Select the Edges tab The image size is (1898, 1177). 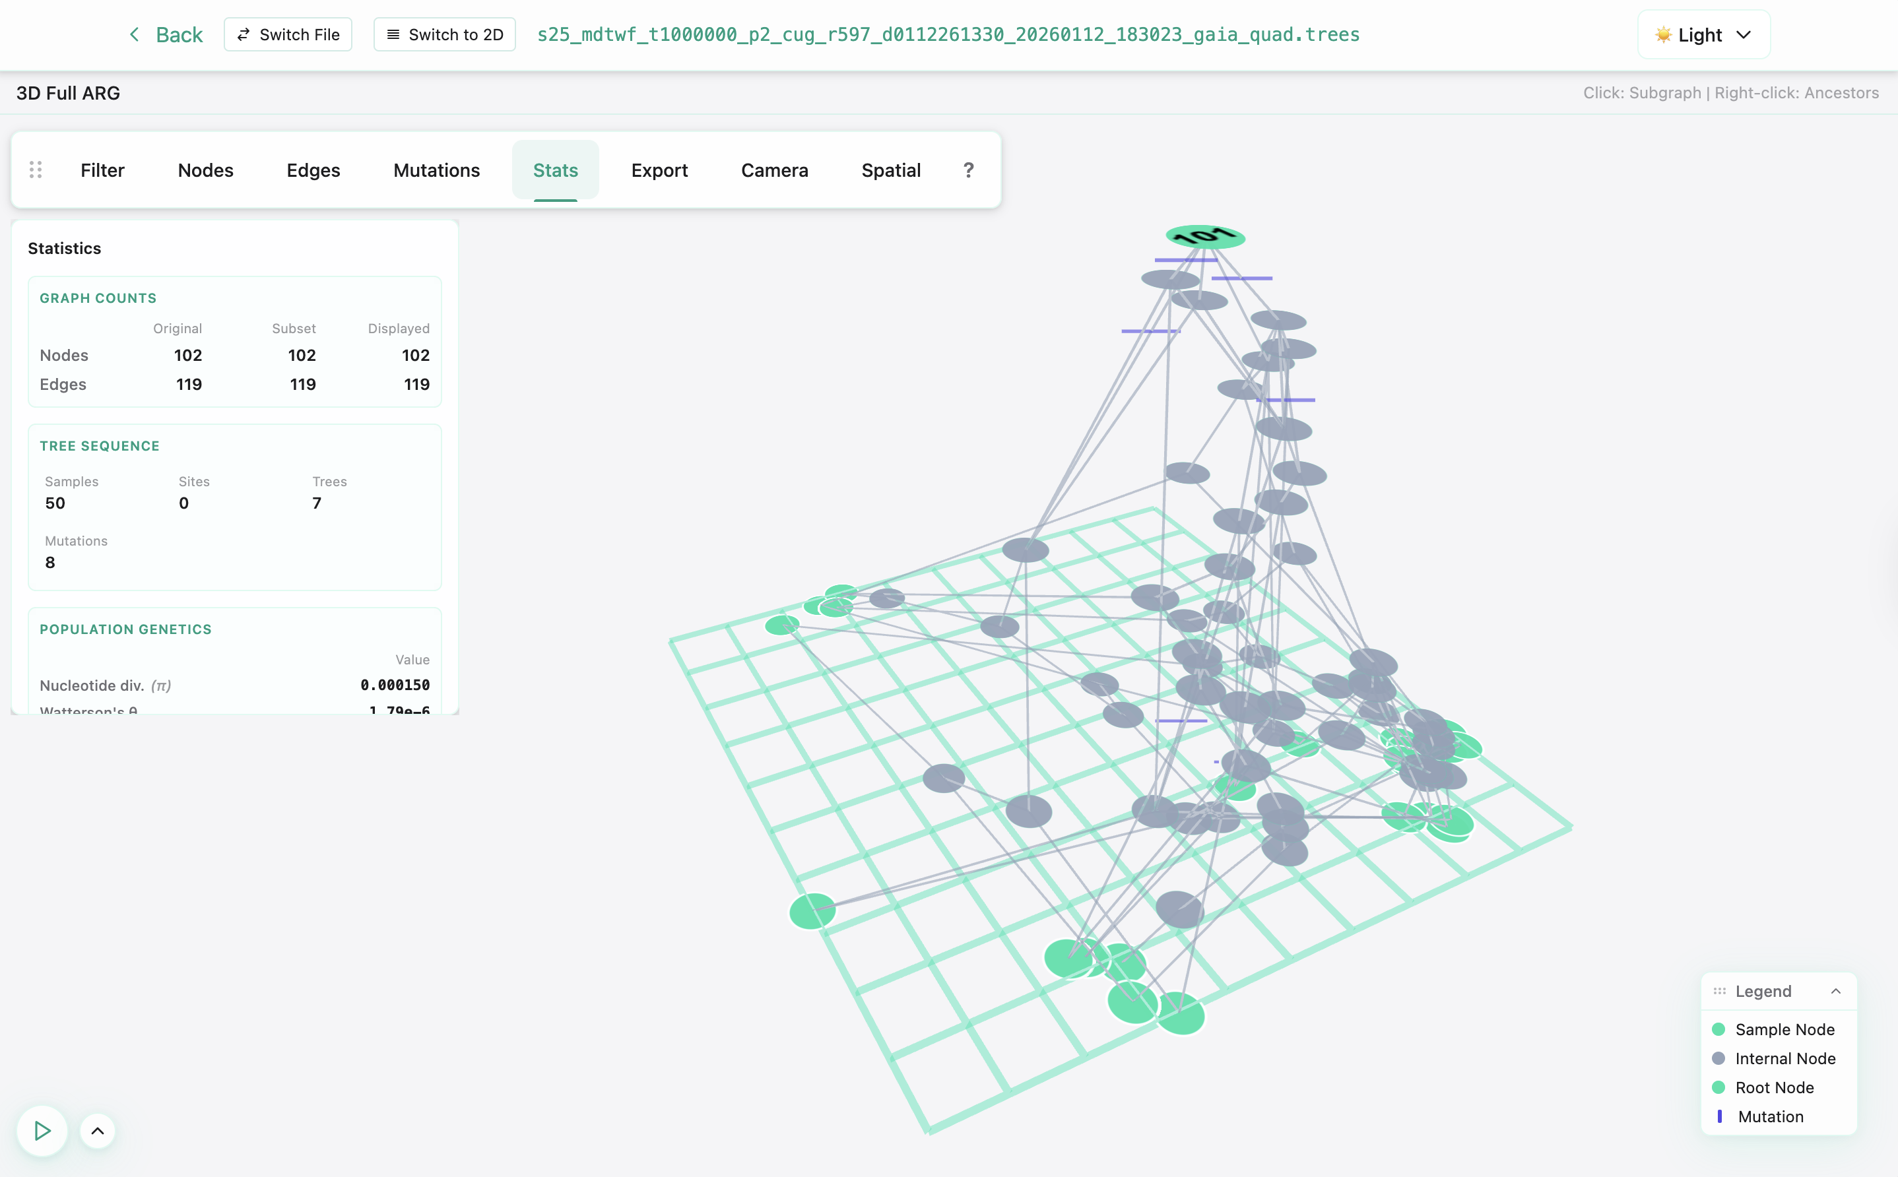click(x=313, y=170)
